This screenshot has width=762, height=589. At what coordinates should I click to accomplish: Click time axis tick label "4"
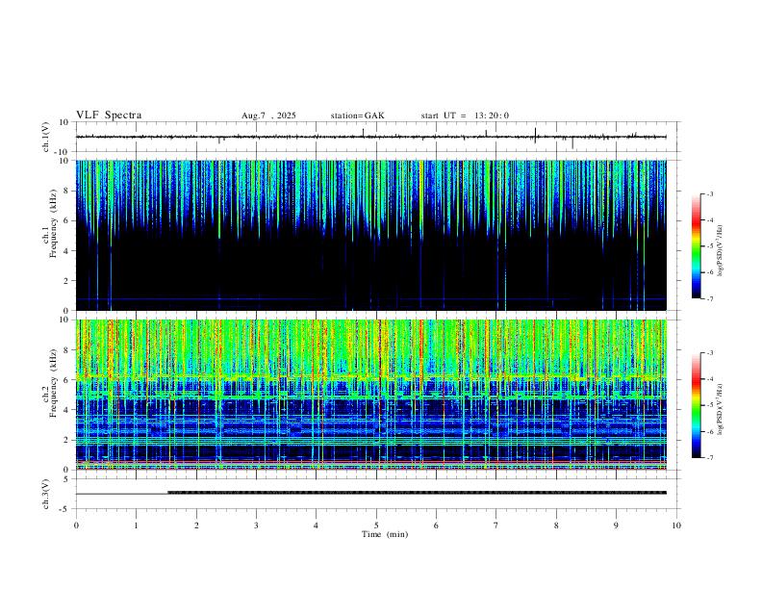pyautogui.click(x=316, y=525)
